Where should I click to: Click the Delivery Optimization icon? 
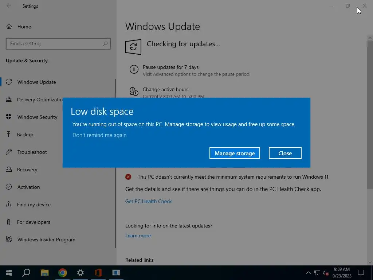[x=9, y=99]
